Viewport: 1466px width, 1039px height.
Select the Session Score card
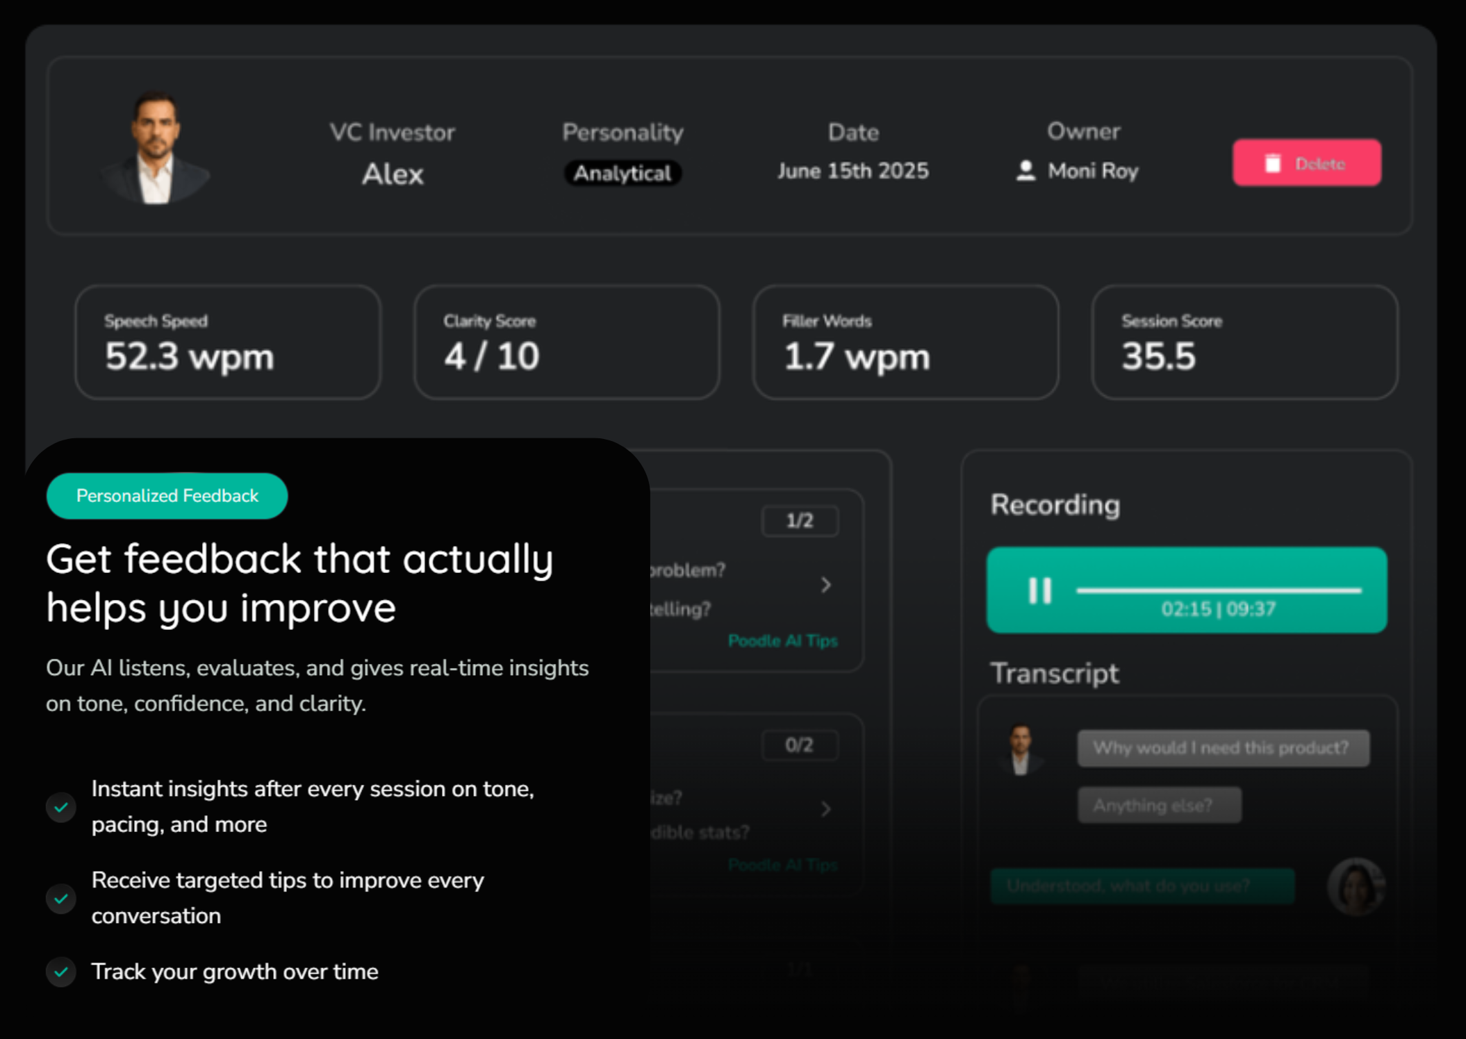pyautogui.click(x=1244, y=342)
